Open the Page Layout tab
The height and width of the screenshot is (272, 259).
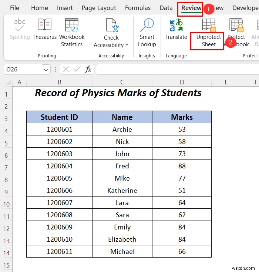(x=99, y=8)
